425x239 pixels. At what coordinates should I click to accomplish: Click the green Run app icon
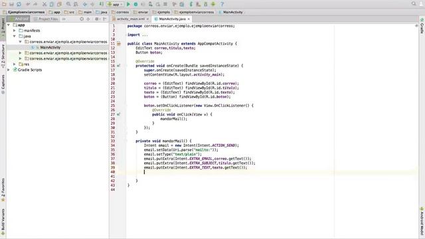[x=128, y=4]
